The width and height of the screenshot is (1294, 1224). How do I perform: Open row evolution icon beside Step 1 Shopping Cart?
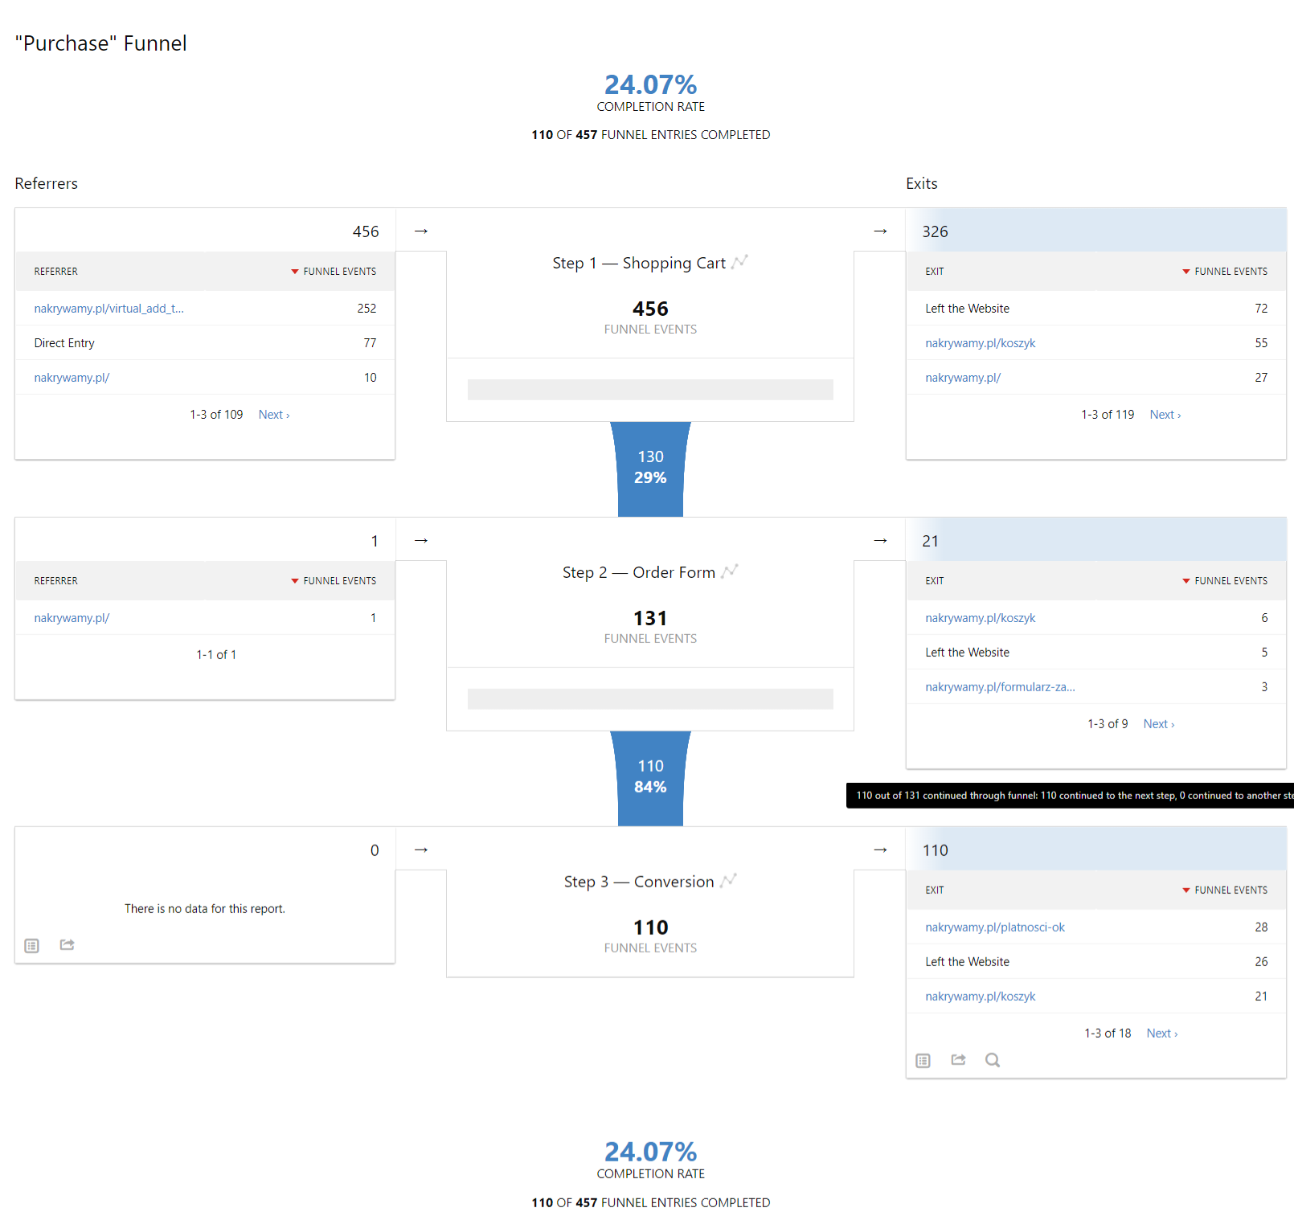(740, 262)
